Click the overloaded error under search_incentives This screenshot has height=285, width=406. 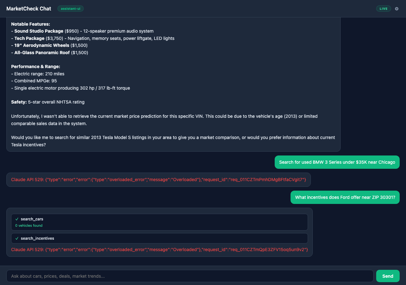pyautogui.click(x=159, y=250)
